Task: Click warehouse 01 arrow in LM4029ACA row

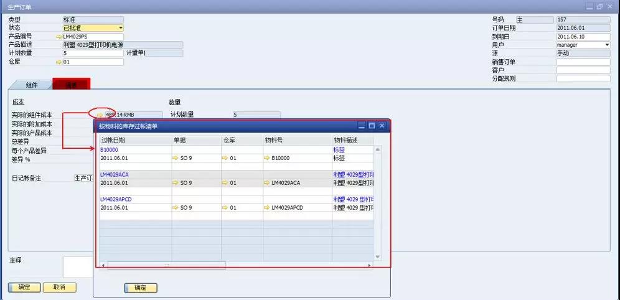Action: [x=225, y=183]
